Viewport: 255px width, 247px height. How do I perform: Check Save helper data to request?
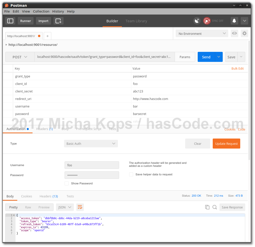[131, 174]
